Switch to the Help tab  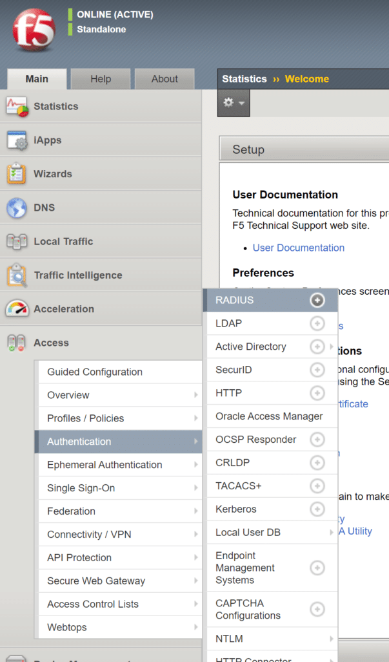click(x=101, y=79)
